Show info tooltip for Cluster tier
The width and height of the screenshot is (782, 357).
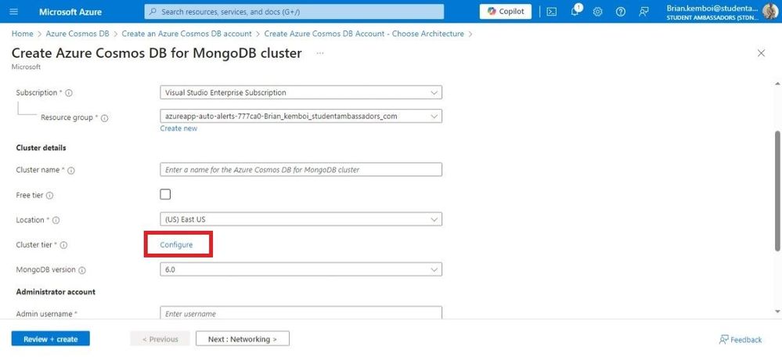pos(64,245)
